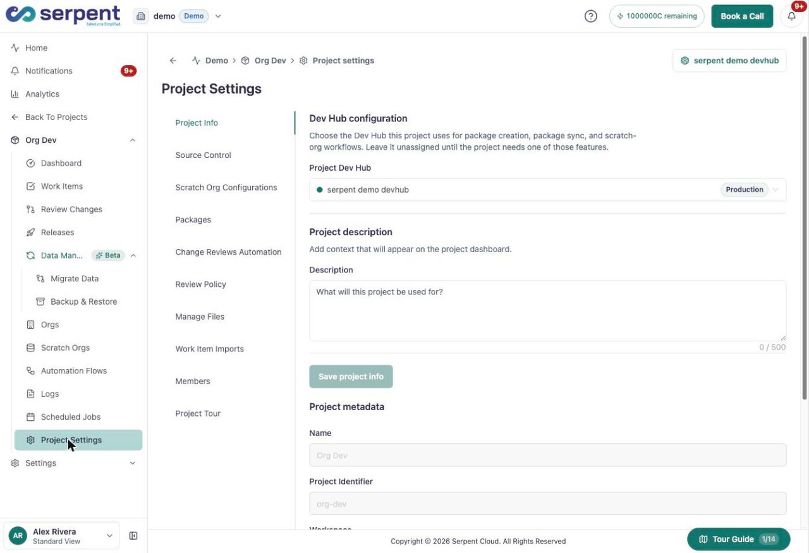
Task: Collapse the Data Management submenu chevron
Action: click(x=133, y=255)
